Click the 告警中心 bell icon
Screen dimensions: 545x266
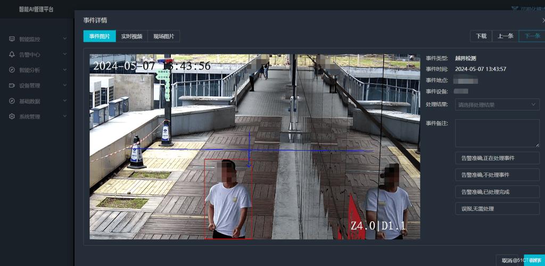12,54
